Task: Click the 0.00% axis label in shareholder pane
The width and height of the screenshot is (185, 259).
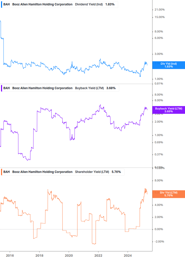Action: coord(159,229)
